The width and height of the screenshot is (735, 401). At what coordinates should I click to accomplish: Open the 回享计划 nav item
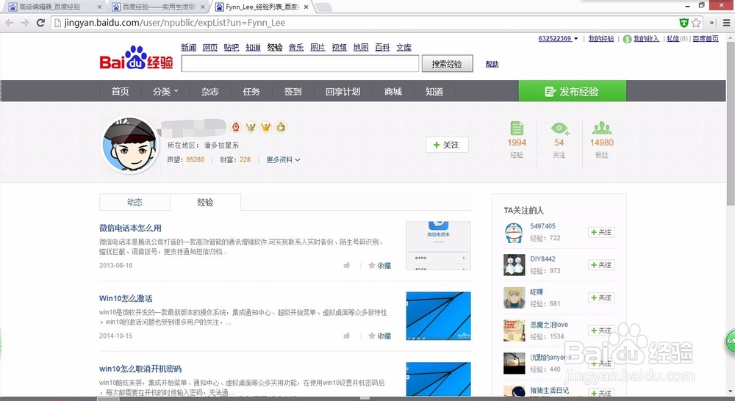[343, 91]
